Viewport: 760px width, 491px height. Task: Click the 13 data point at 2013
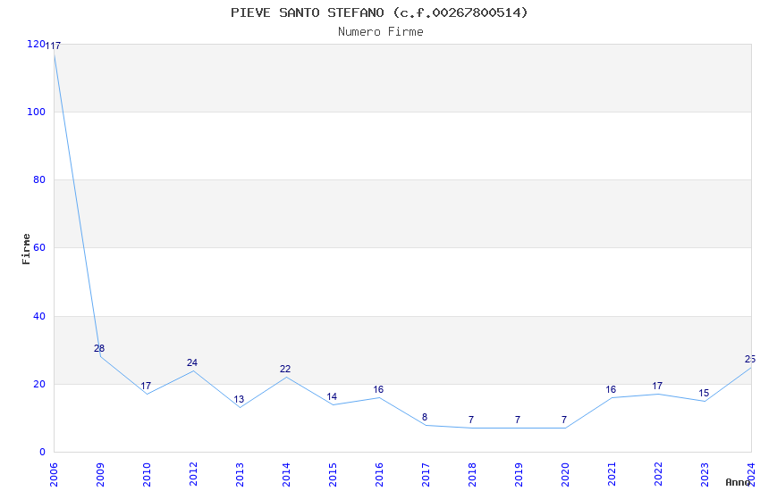point(239,400)
